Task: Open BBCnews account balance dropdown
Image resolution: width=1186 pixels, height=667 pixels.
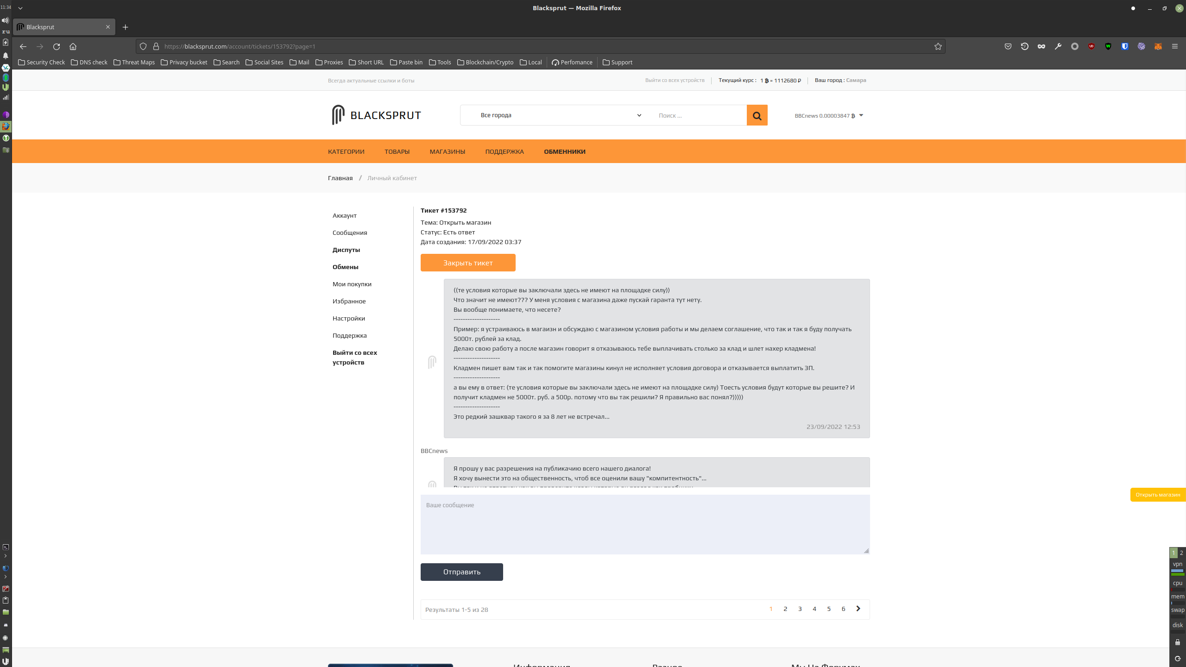Action: [x=829, y=115]
